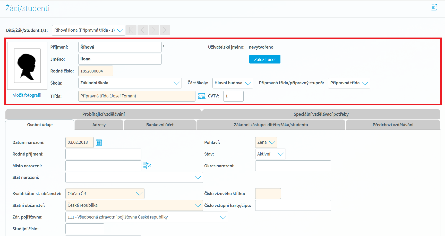Go to next student record
The image size is (445, 236).
154,30
